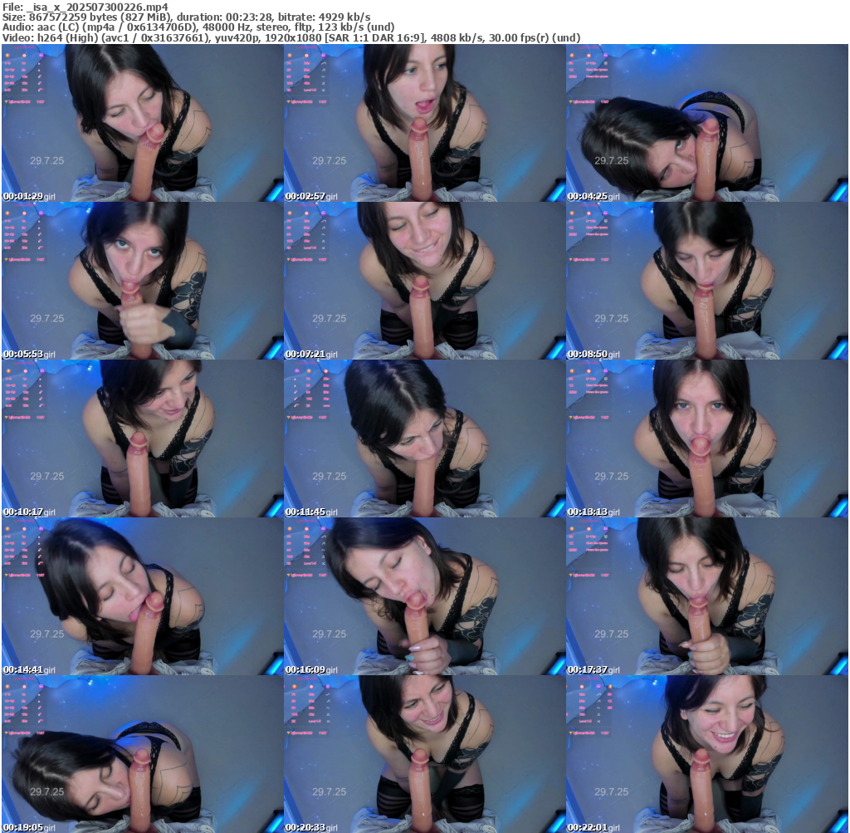Open the thumbnail stamped 00:08:50
850x833 pixels.
click(x=707, y=281)
